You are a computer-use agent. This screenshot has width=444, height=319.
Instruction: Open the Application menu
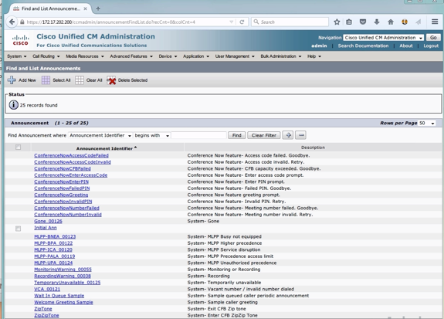pos(196,56)
